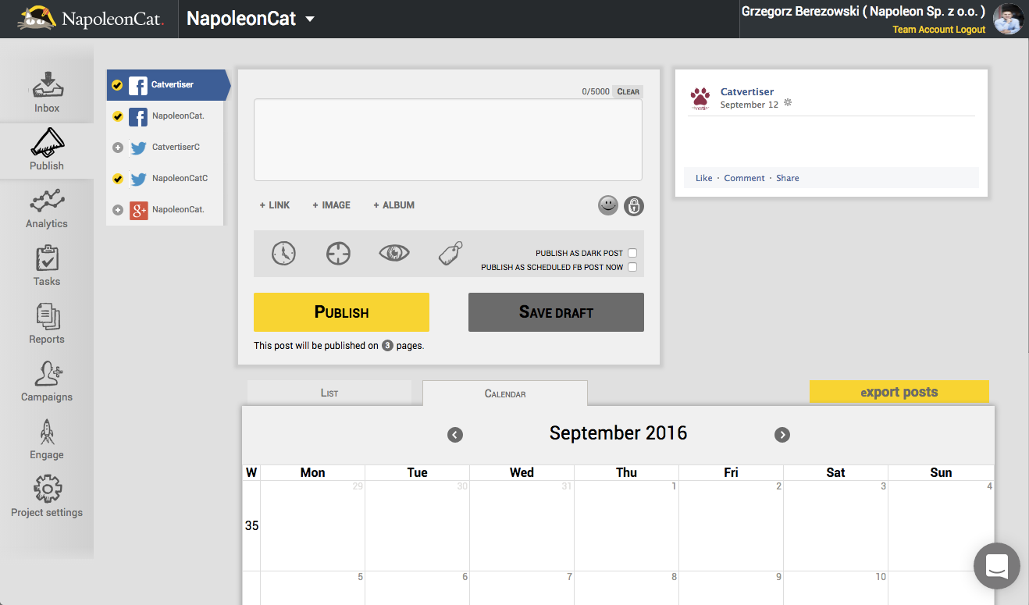Click the NapoleonCat logo
Image resolution: width=1029 pixels, height=605 pixels.
[91, 18]
